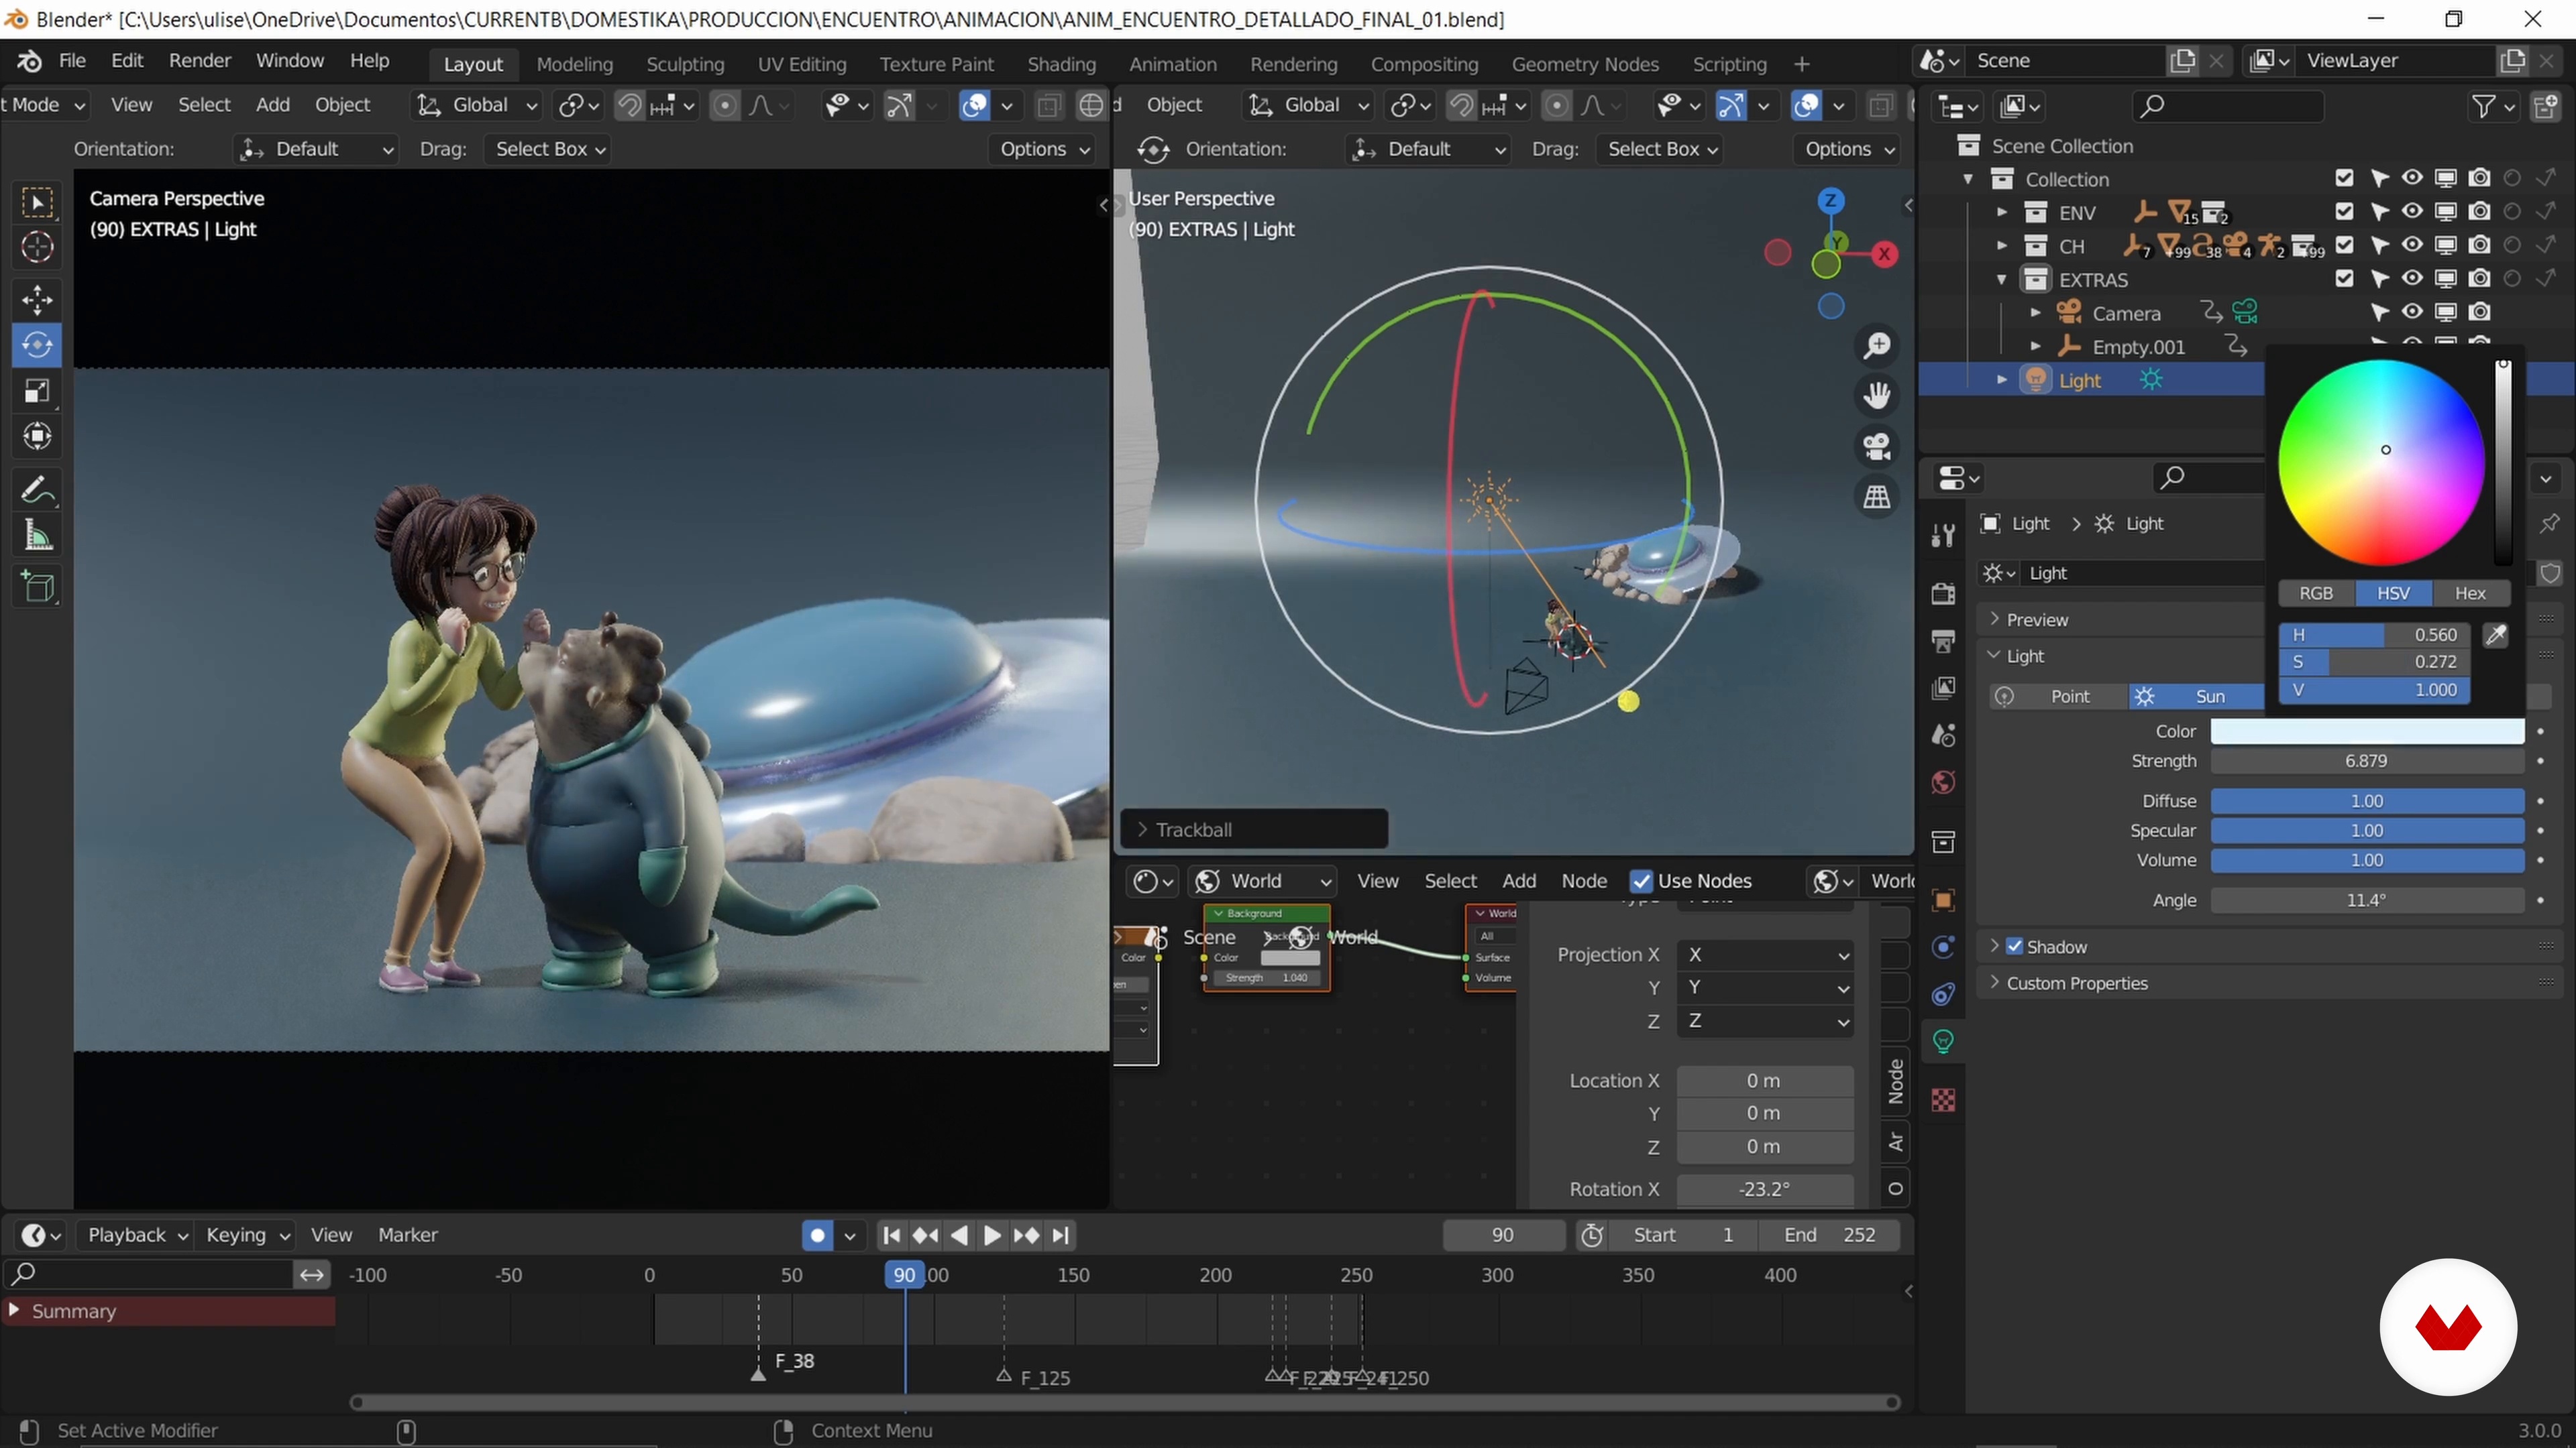Click the Strength value field
The image size is (2576, 1448).
pos(2366,760)
